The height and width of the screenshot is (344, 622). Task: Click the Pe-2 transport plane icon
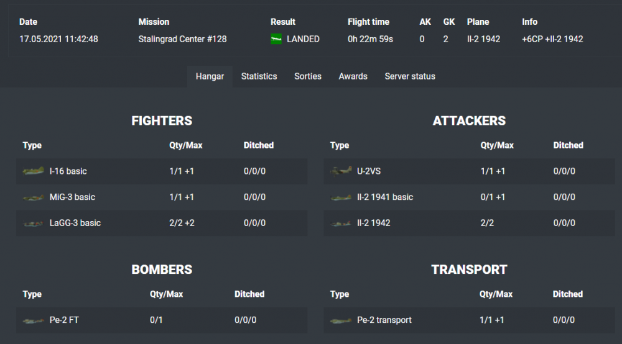(341, 320)
